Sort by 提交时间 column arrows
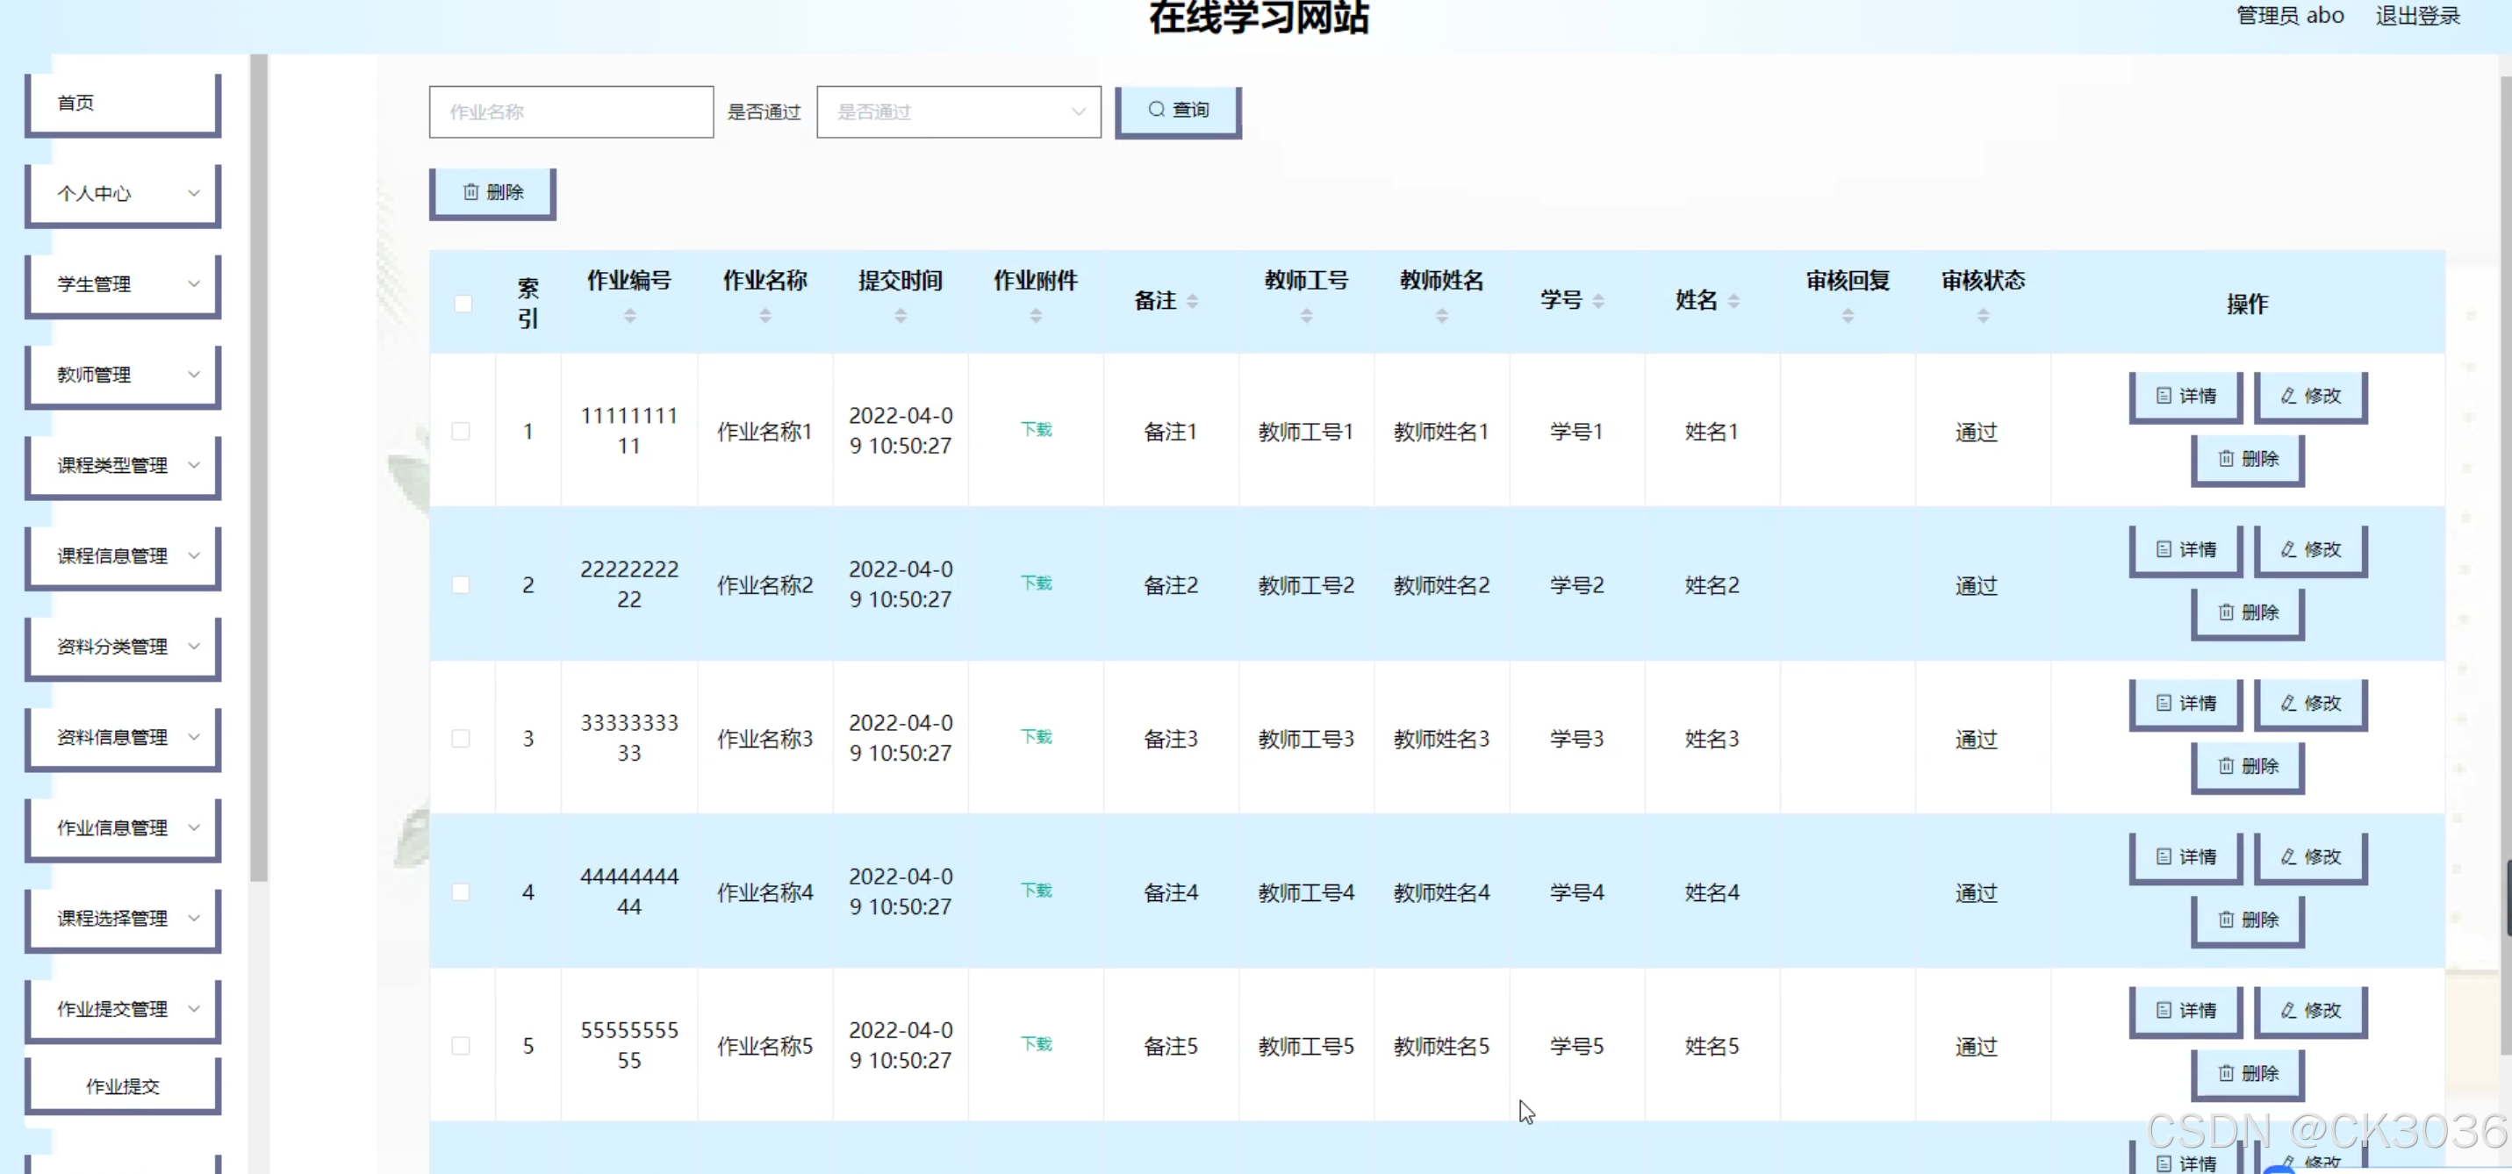2512x1174 pixels. [900, 316]
